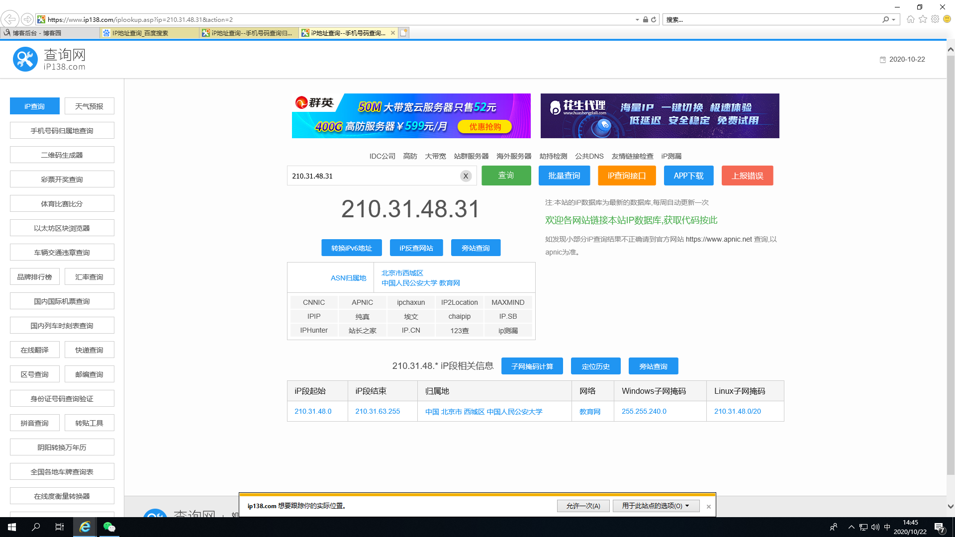This screenshot has height=537, width=955.
Task: Click the green 查询 button
Action: click(506, 176)
